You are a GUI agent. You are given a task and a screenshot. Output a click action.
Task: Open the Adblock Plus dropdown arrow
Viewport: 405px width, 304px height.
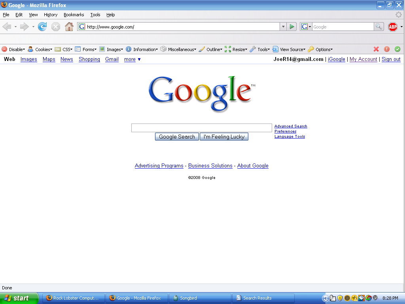pyautogui.click(x=401, y=27)
